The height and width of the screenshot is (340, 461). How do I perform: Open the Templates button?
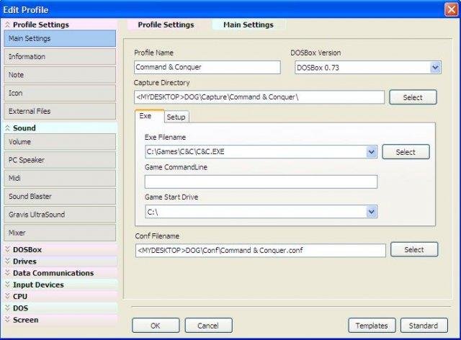(372, 326)
